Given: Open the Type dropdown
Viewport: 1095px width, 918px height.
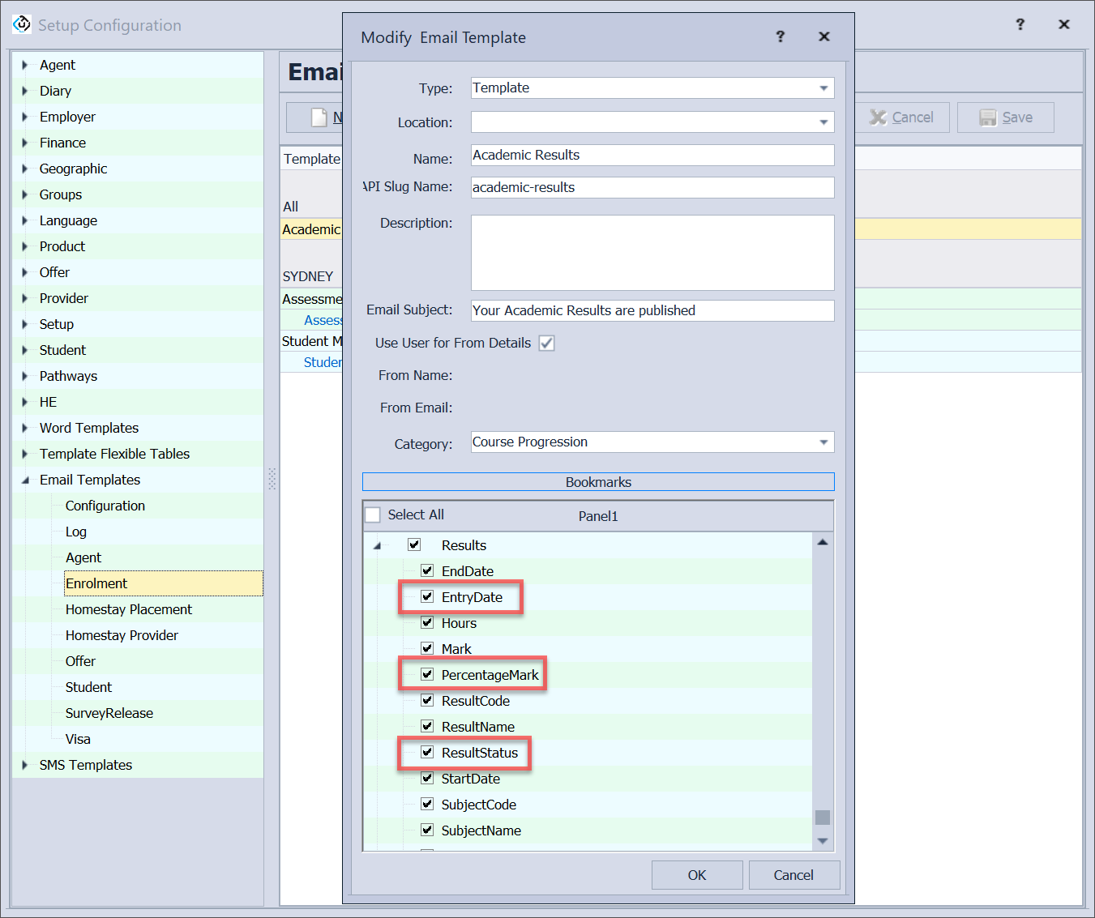Looking at the screenshot, I should coord(823,88).
